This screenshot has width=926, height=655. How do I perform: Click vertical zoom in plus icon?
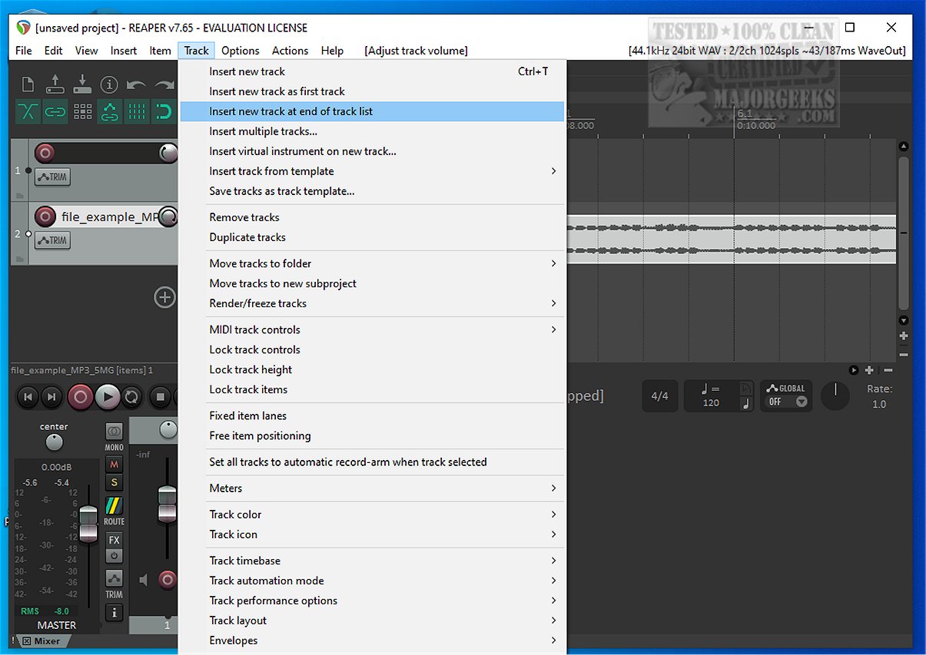pos(903,336)
